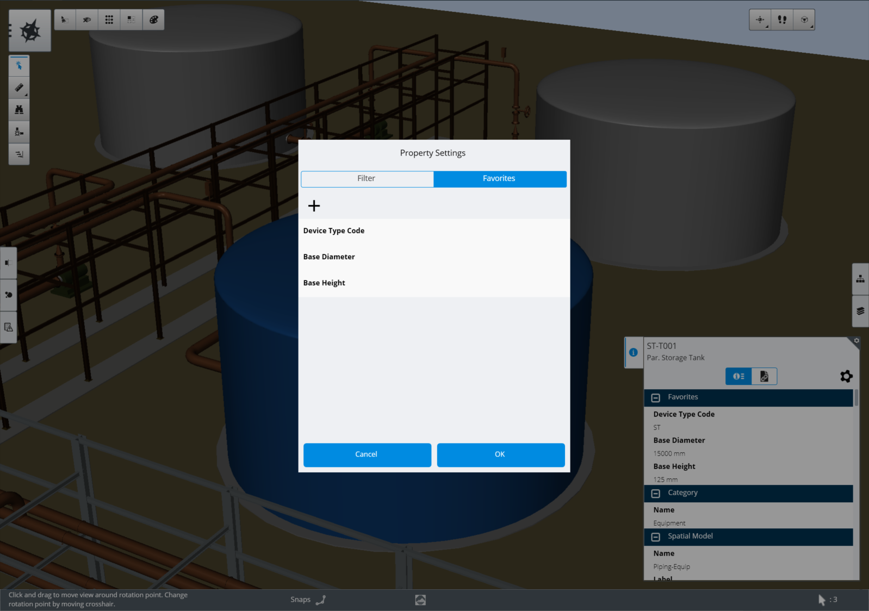The image size is (869, 611).
Task: Click the Piping-Equip spatial model value
Action: (x=672, y=566)
